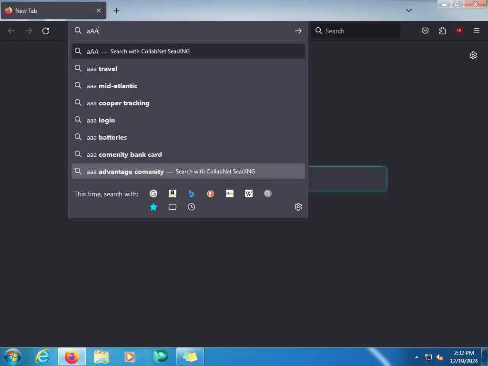Launch Internet Explorer from taskbar

[42, 356]
